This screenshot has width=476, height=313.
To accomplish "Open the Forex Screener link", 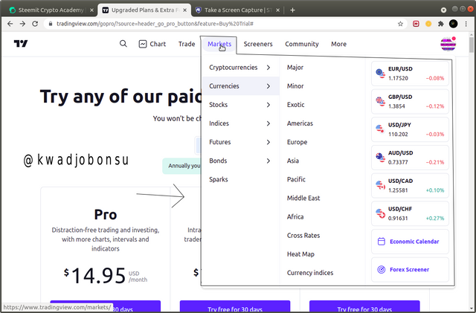I will (x=410, y=270).
